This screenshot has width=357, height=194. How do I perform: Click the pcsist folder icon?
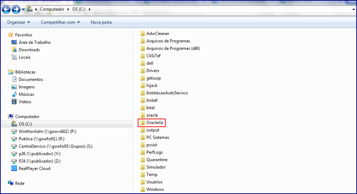tap(143, 145)
